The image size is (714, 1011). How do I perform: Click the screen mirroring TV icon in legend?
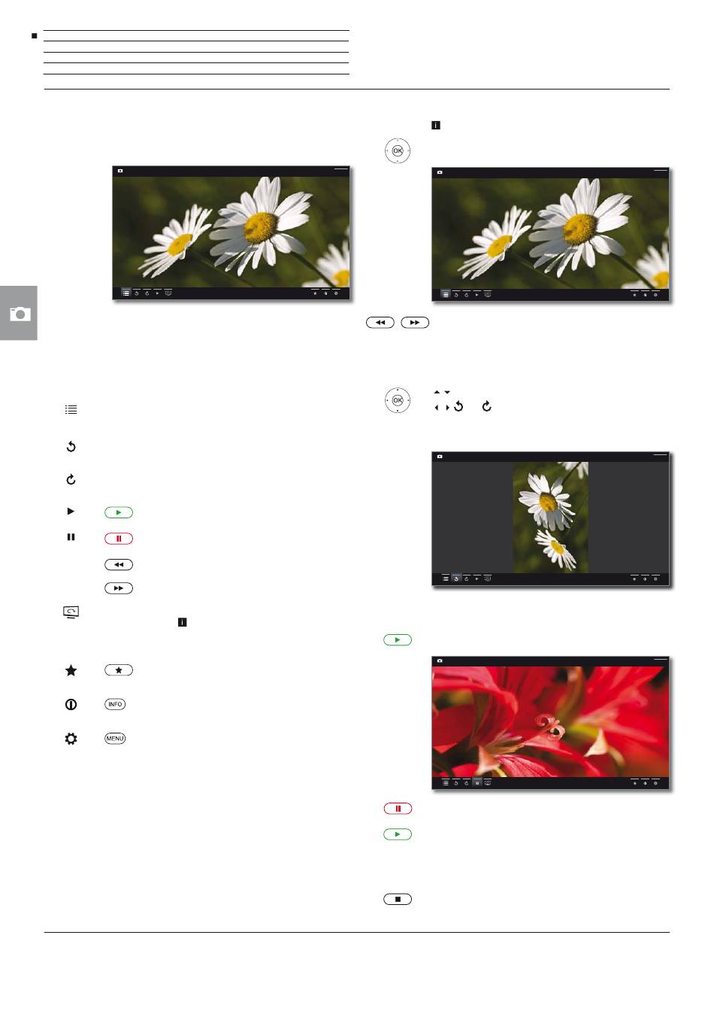pos(71,612)
